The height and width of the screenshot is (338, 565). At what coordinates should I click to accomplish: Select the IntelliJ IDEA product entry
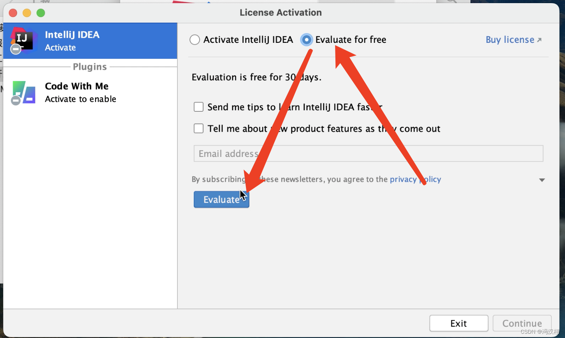pos(90,41)
